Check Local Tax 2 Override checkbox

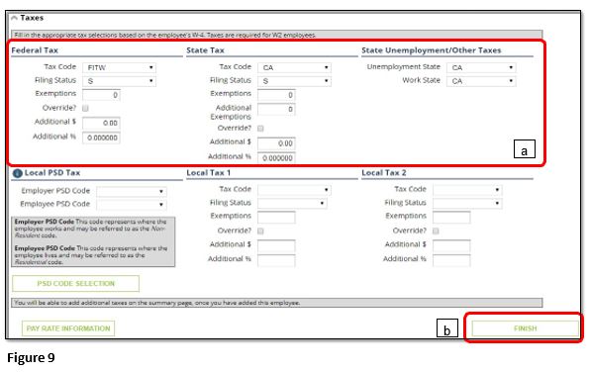coord(436,231)
